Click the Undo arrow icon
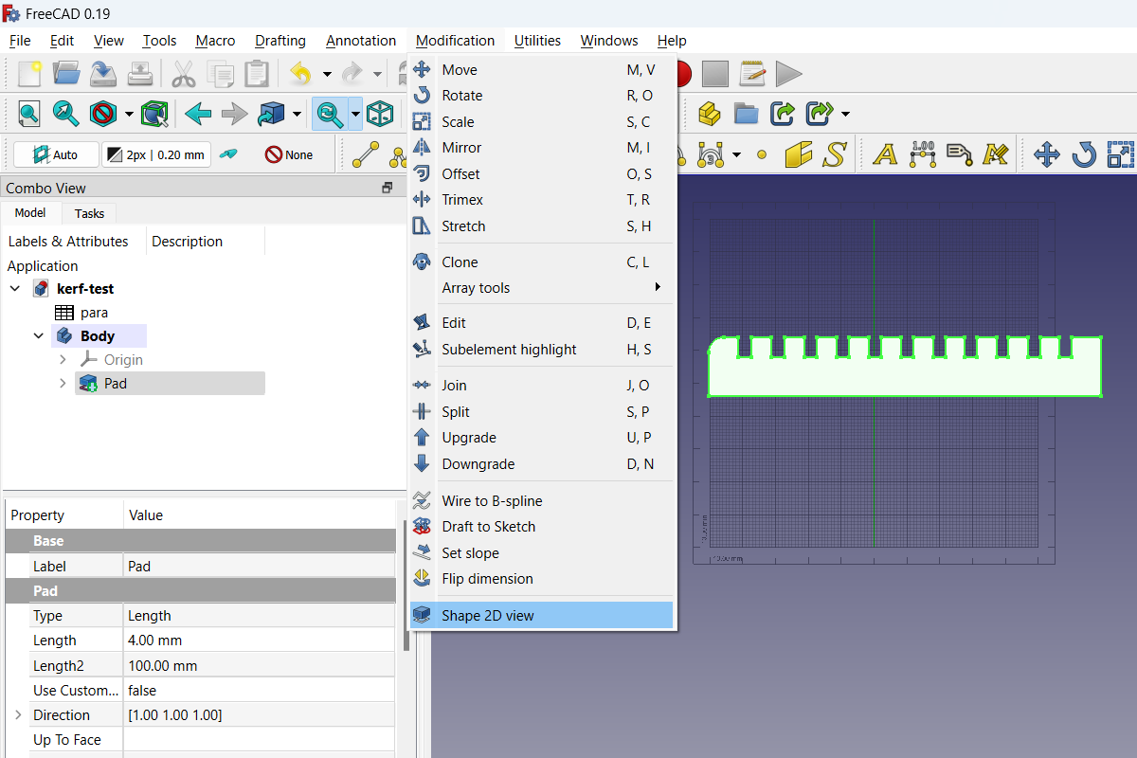 [x=301, y=73]
